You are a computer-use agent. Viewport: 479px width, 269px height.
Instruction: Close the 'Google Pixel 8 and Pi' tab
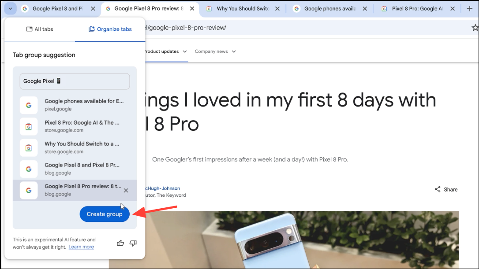click(x=93, y=8)
